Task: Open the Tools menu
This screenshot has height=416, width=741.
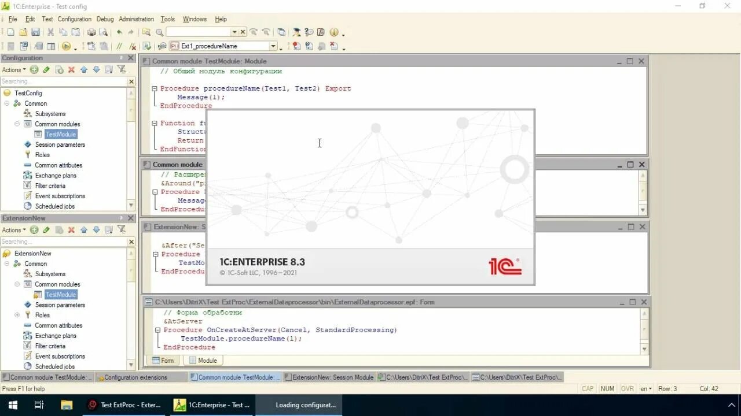Action: click(167, 19)
